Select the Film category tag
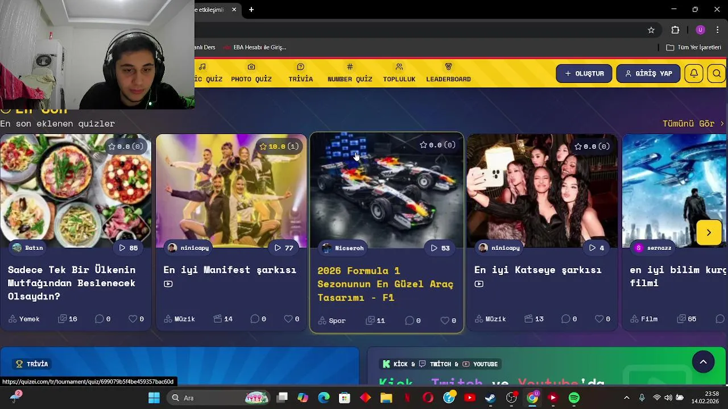Screen dimensions: 728x409 click(644, 319)
